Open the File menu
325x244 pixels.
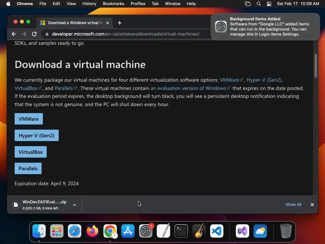tap(43, 4)
